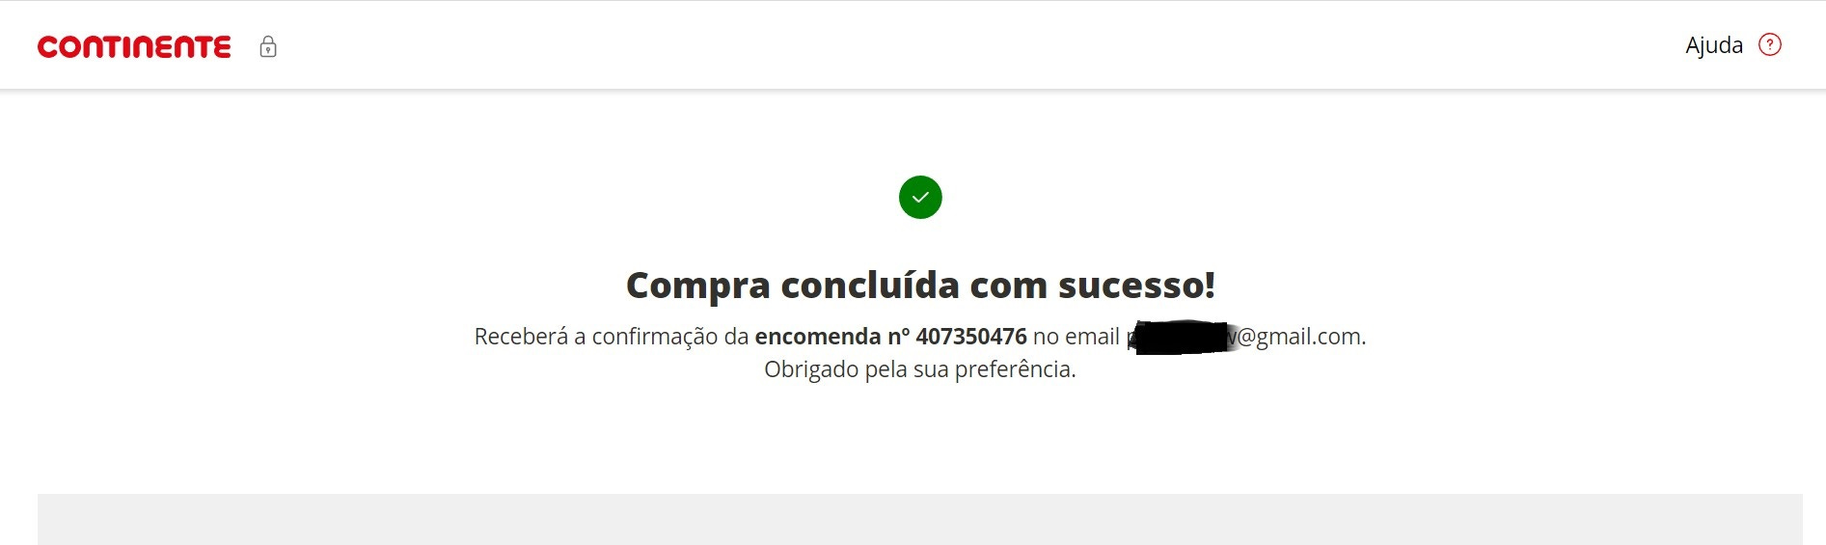
Task: Click the words 'no email'
Action: (1077, 337)
